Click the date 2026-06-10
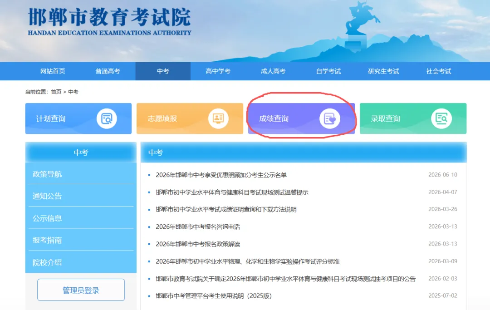This screenshot has height=310, width=490. tap(442, 175)
